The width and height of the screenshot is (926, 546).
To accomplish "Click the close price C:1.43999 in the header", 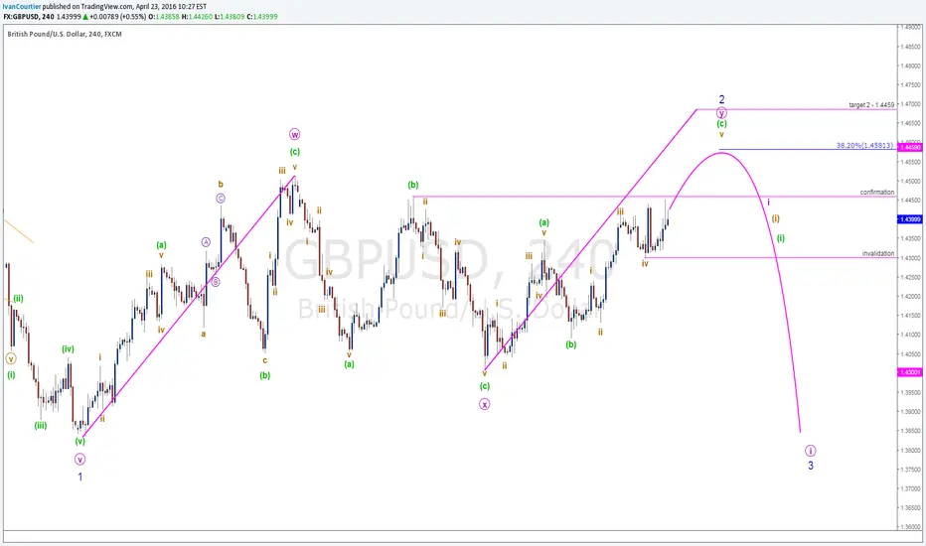I will coord(261,17).
